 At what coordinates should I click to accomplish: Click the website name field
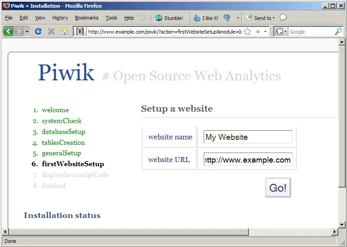tap(248, 137)
